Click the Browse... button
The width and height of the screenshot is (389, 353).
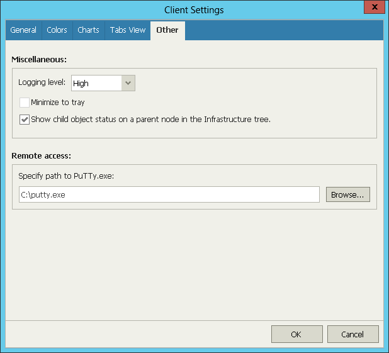tap(348, 194)
